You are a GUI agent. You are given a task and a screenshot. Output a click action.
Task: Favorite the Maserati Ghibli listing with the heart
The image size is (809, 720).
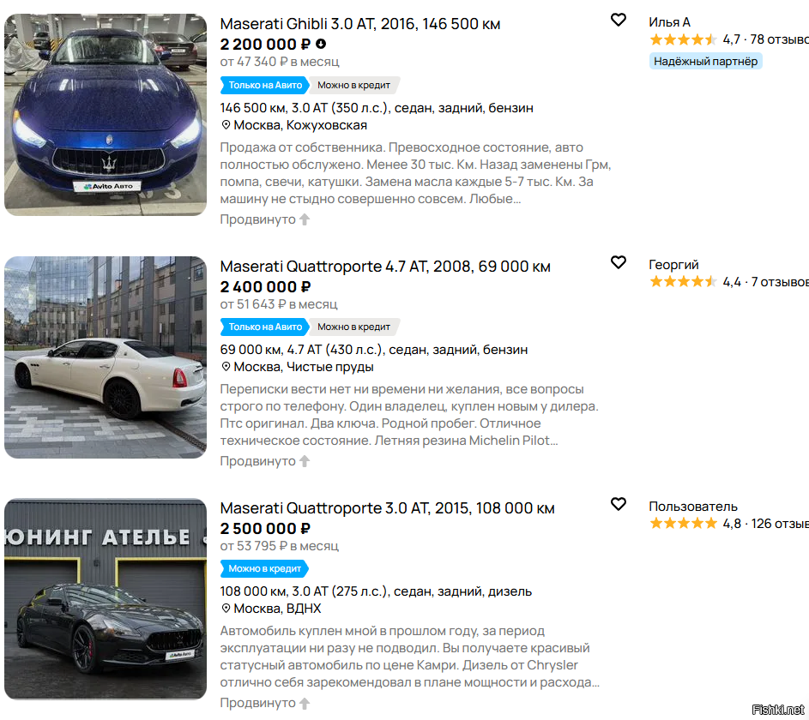click(619, 20)
